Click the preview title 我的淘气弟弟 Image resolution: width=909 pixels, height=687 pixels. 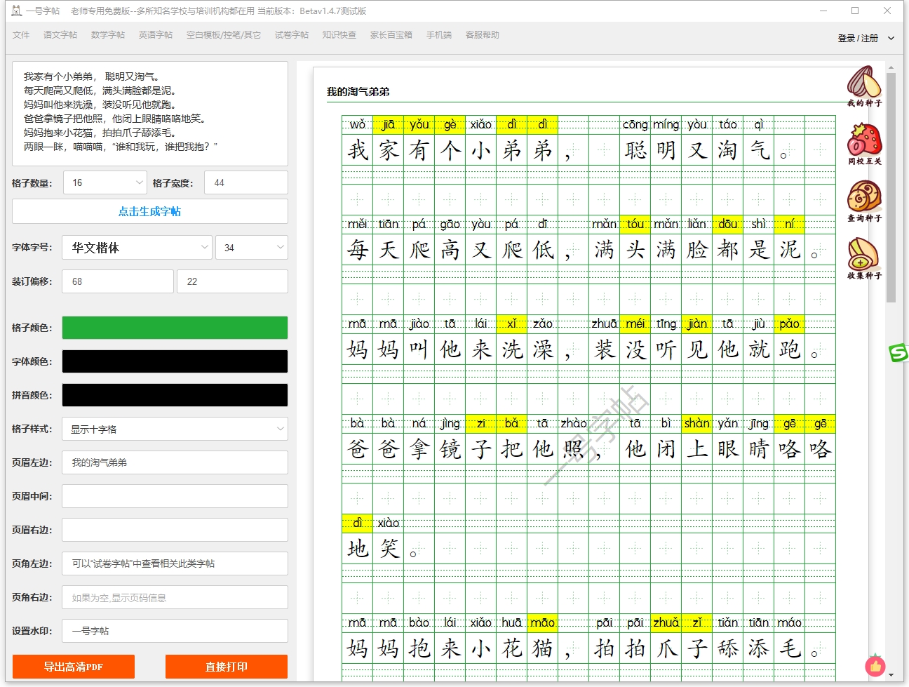(x=358, y=92)
